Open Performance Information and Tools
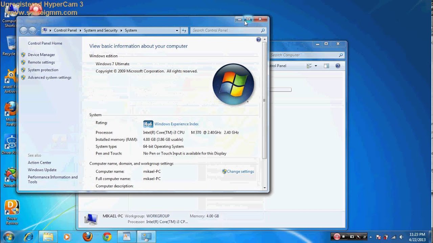 click(x=53, y=179)
